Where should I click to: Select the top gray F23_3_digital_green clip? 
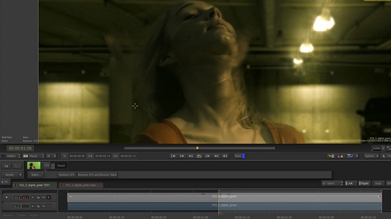coord(224,197)
